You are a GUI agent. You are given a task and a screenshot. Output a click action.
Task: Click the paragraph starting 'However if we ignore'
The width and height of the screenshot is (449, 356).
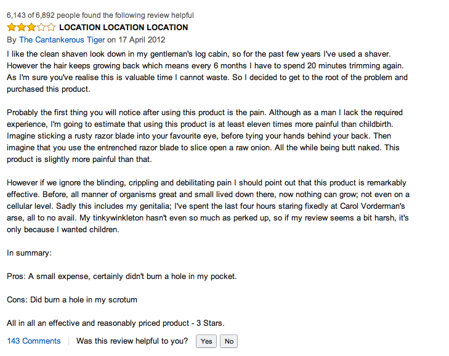[208, 206]
